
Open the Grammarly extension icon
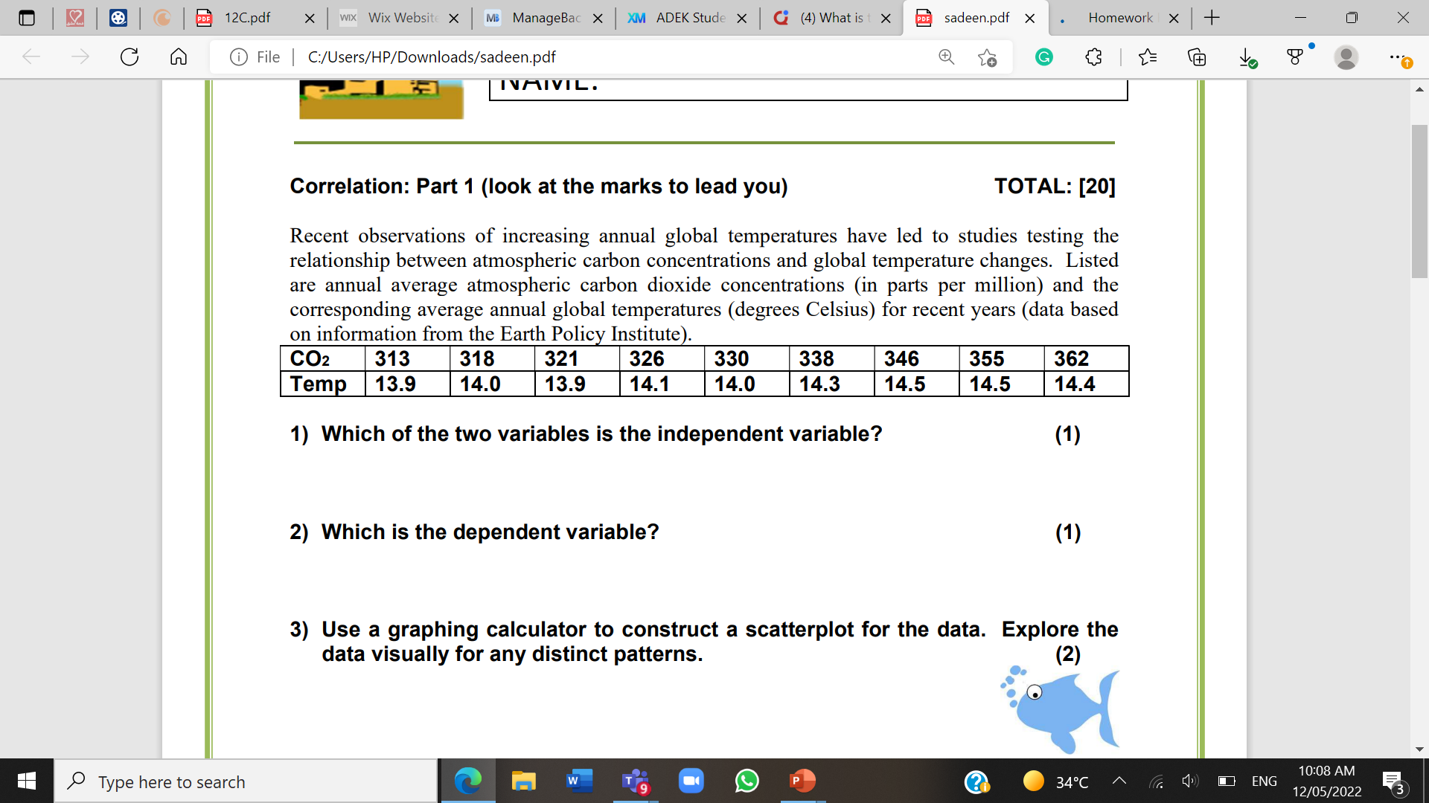click(1044, 57)
